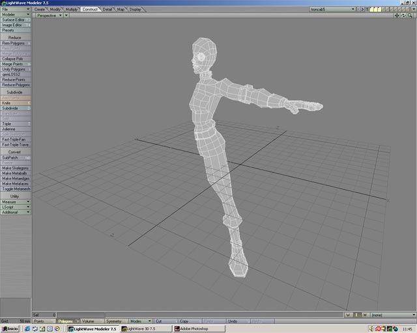
Task: Click the Sel count field
Action: pyautogui.click(x=44, y=315)
